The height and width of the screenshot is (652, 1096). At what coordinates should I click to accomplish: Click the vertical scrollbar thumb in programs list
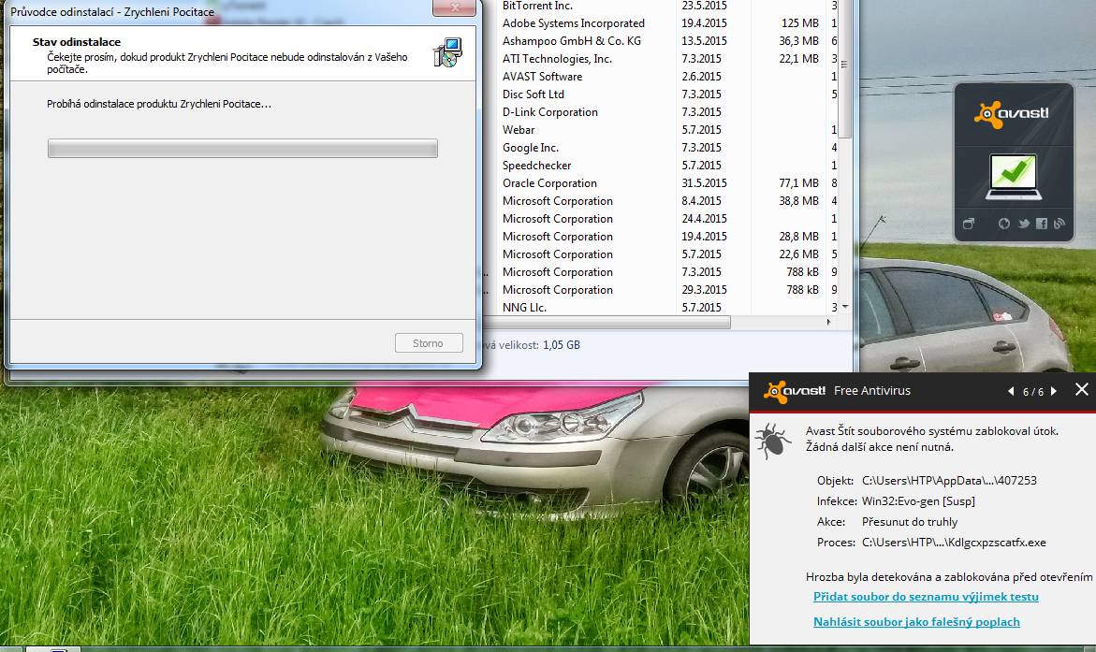pyautogui.click(x=844, y=66)
